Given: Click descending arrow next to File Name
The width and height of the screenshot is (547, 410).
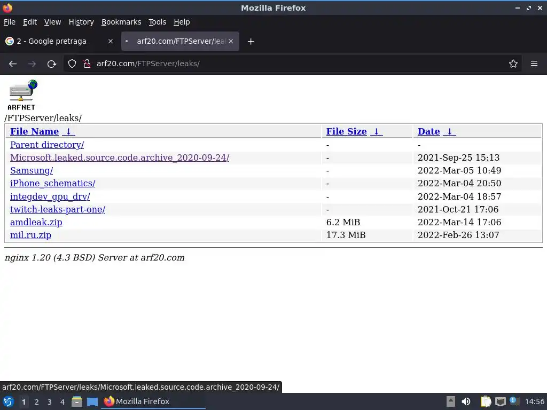Looking at the screenshot, I should 68,131.
